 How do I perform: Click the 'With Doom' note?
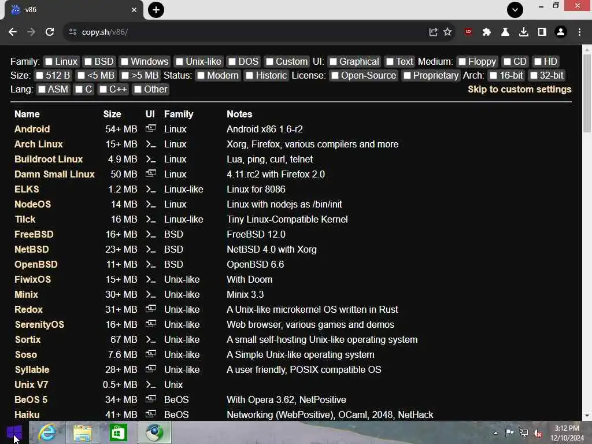250,279
